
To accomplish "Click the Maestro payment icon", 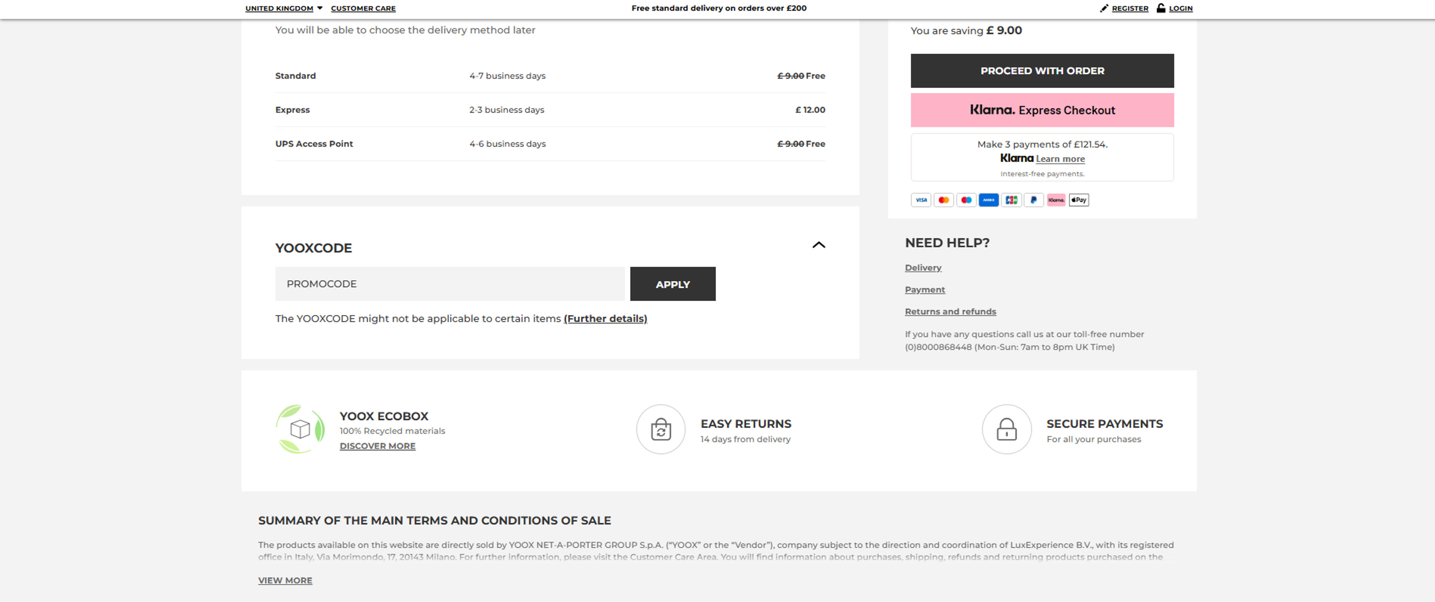I will [966, 200].
